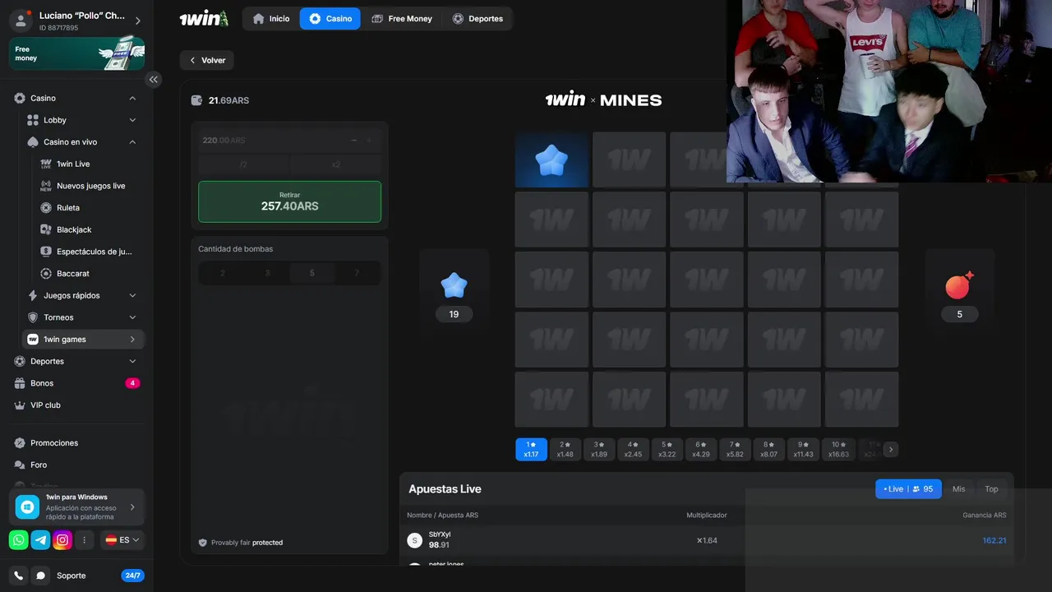Open the user profile arrow beside Luciano
1052x592 pixels.
137,21
